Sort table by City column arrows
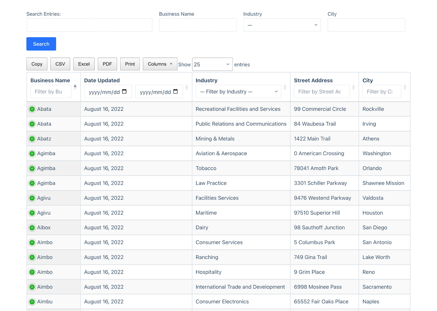The width and height of the screenshot is (437, 311). [405, 87]
